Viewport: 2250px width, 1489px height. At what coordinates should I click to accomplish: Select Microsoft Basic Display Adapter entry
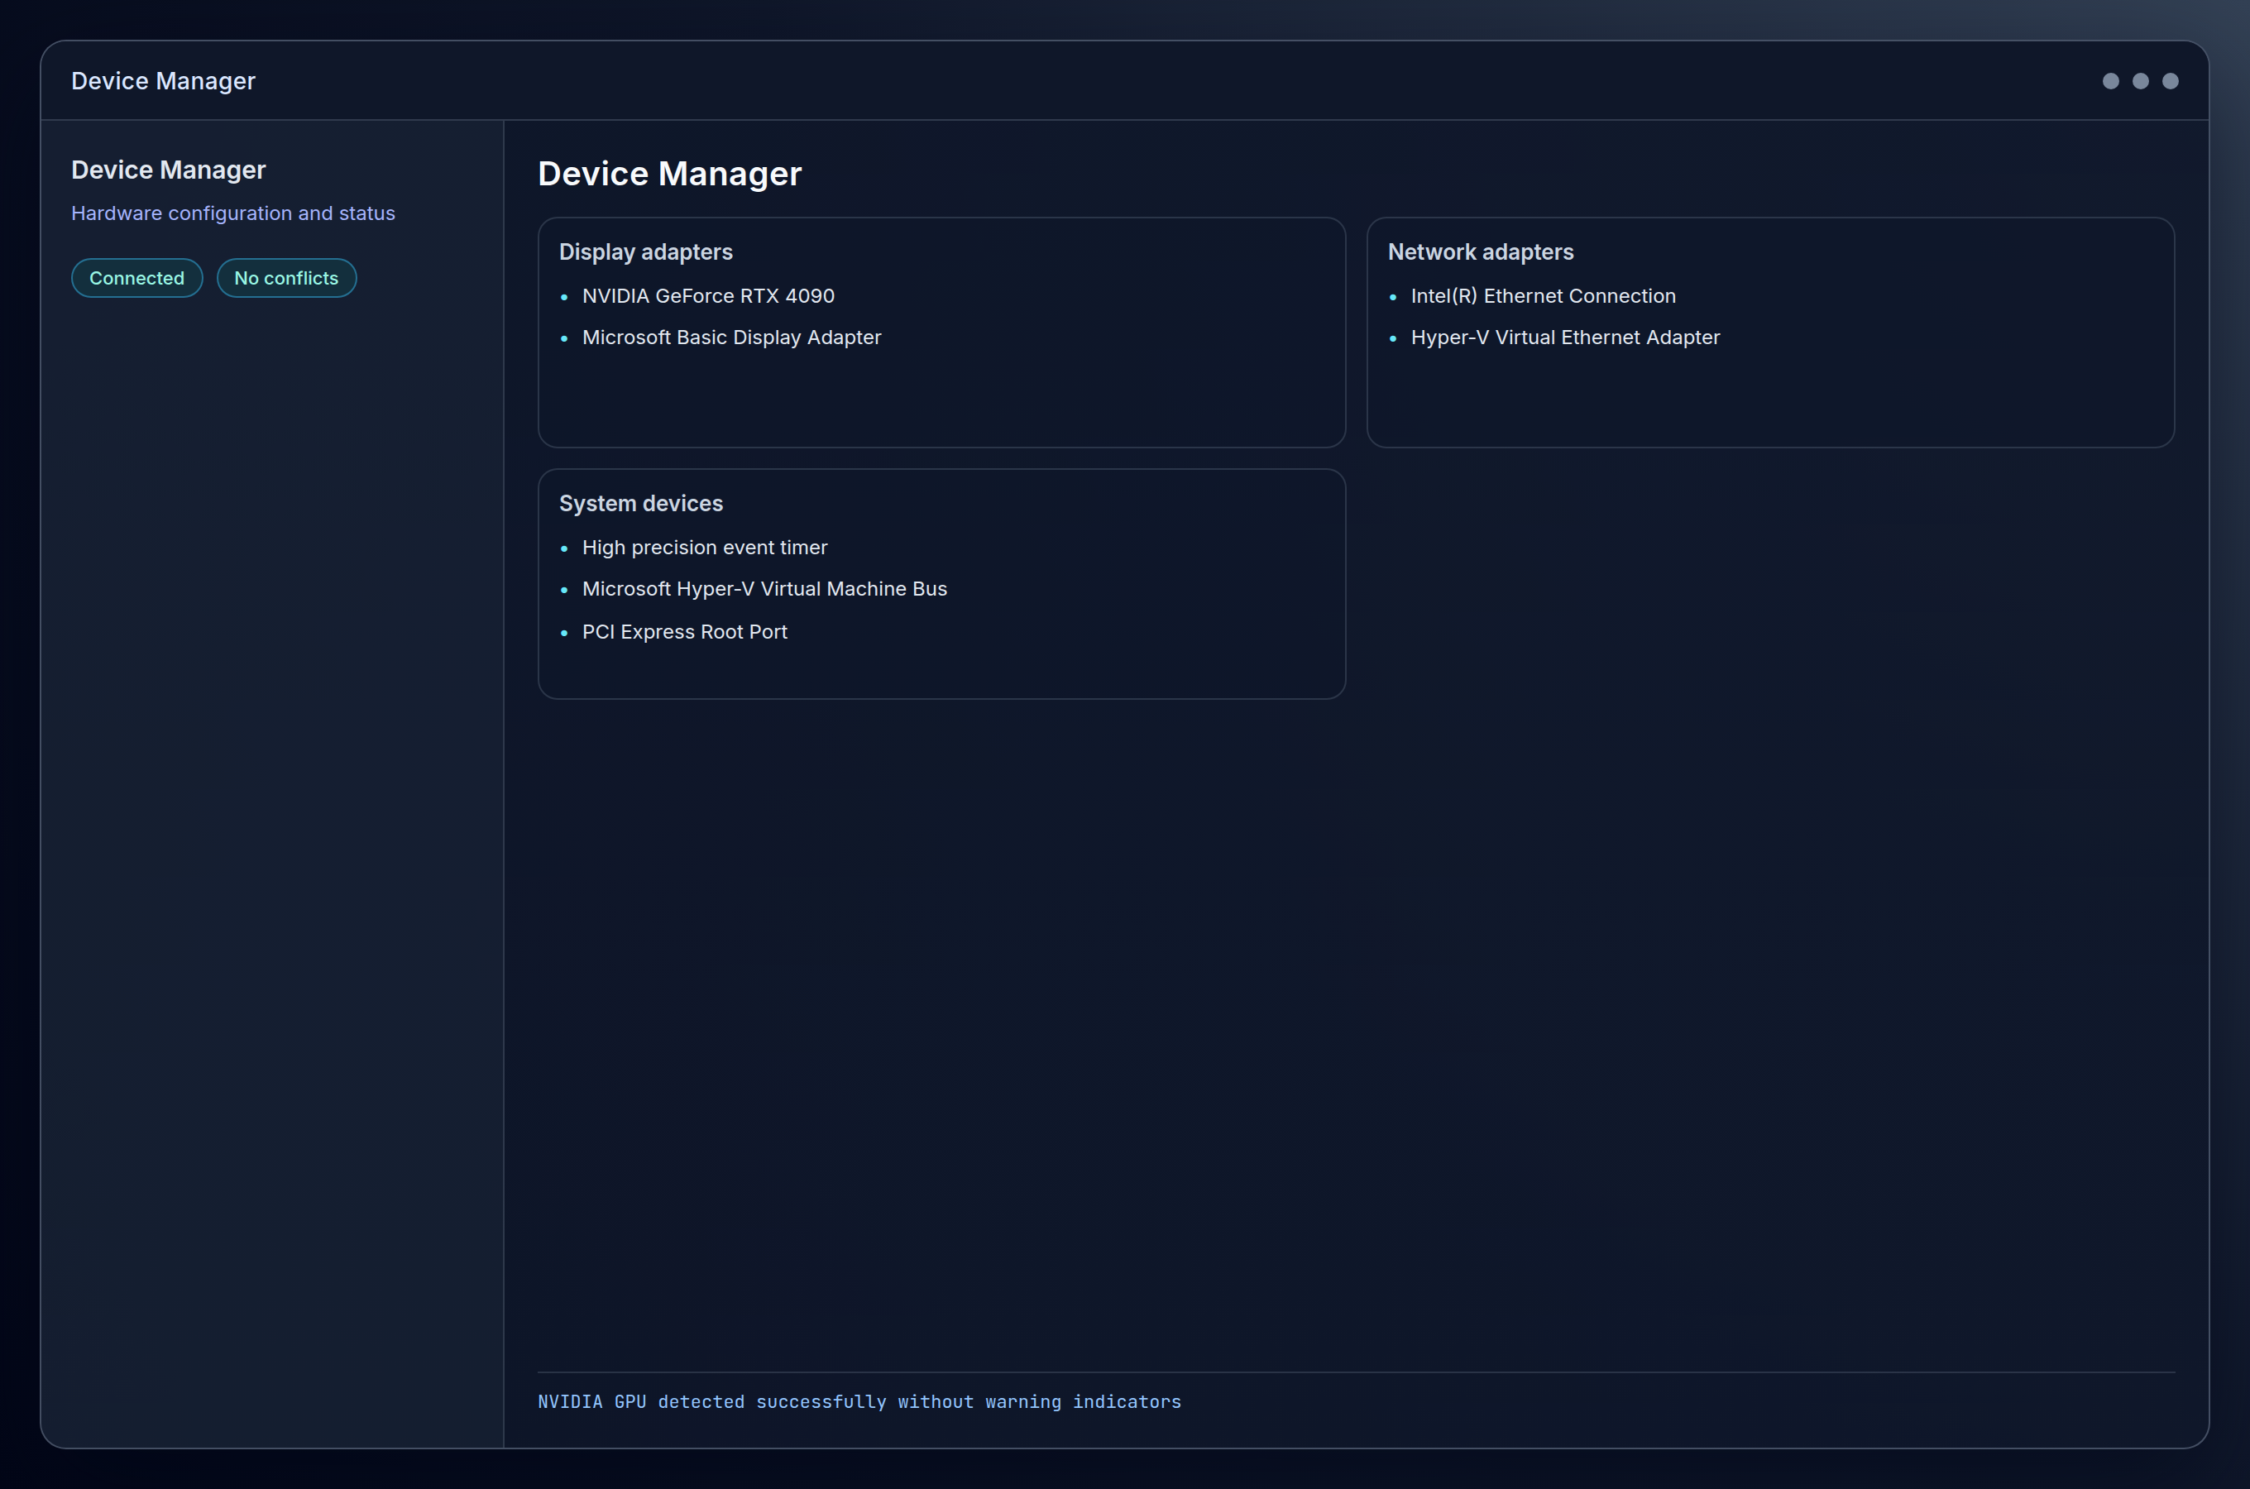point(731,338)
